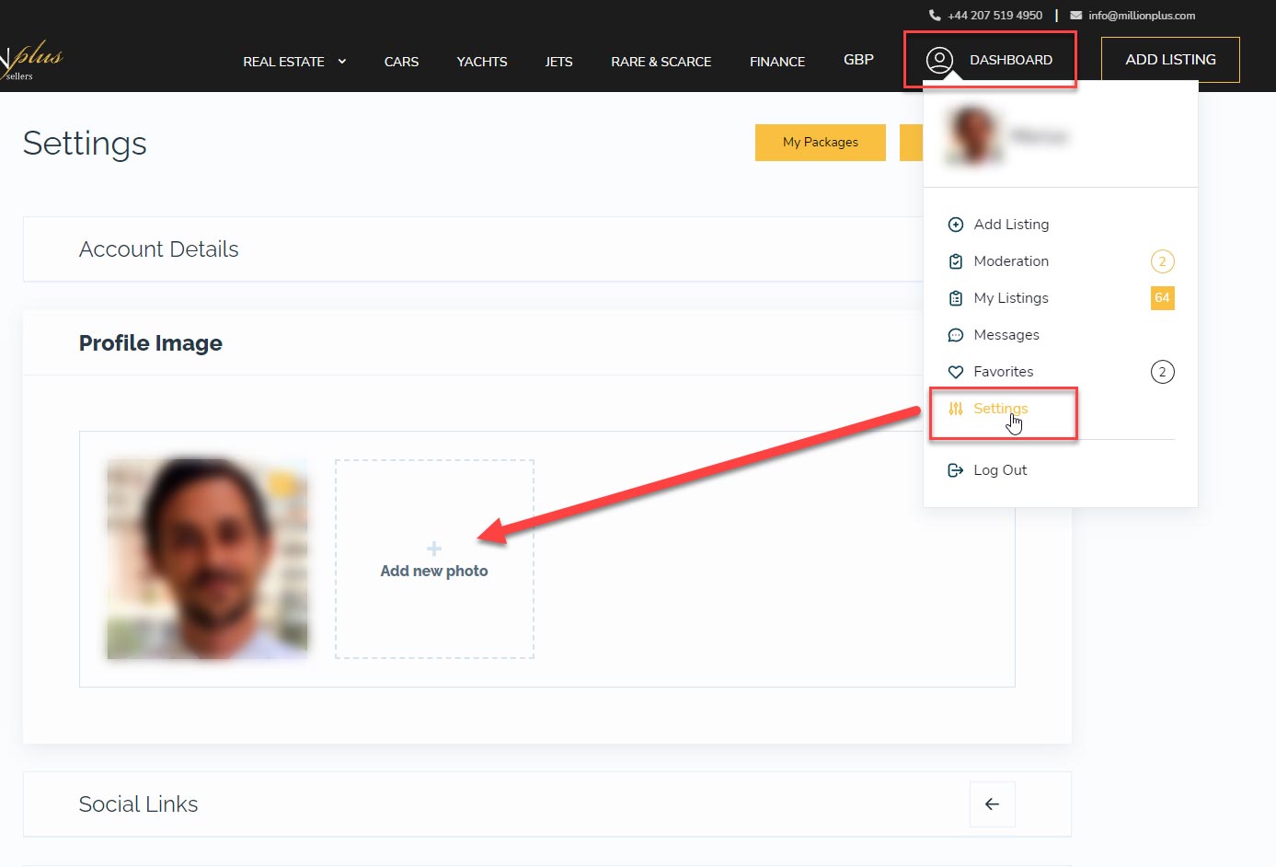Expand the Real Estate dropdown chevron

click(342, 62)
